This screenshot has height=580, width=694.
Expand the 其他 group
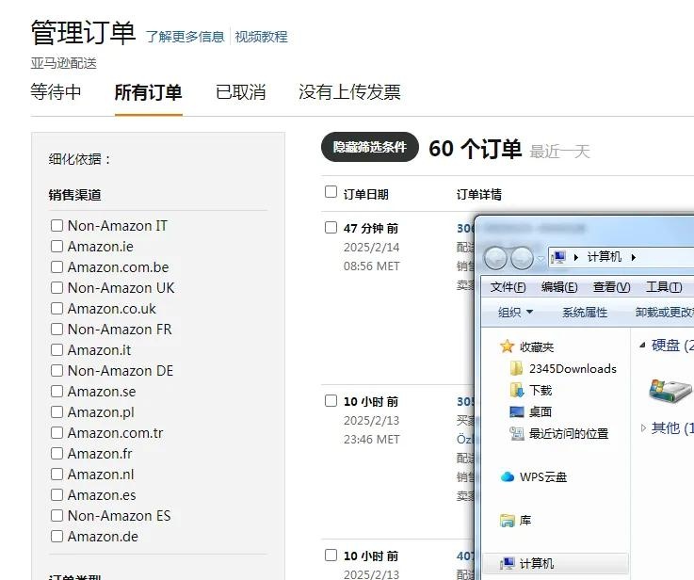[643, 427]
